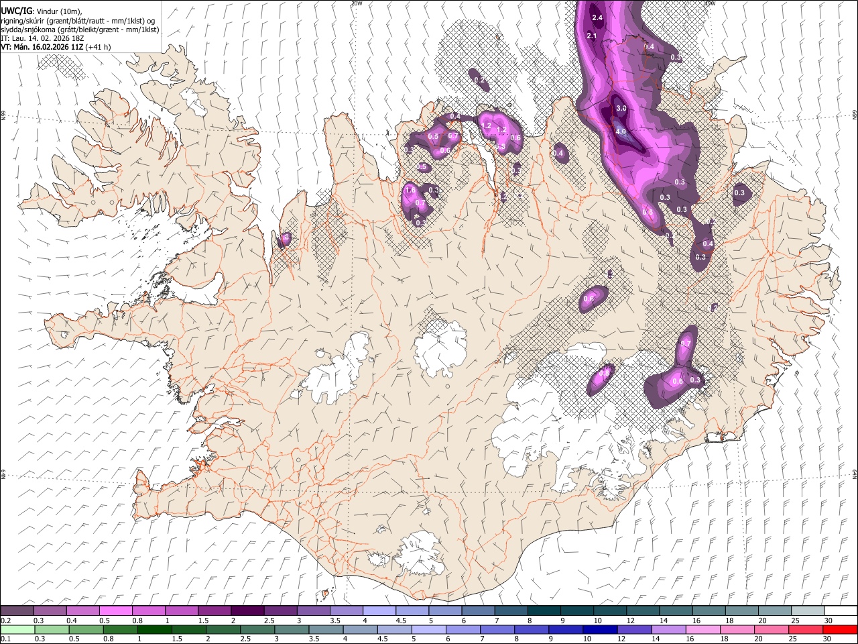The image size is (858, 644).
Task: Click the bright pink 0.5 swatch, upper scale
Action: click(115, 610)
